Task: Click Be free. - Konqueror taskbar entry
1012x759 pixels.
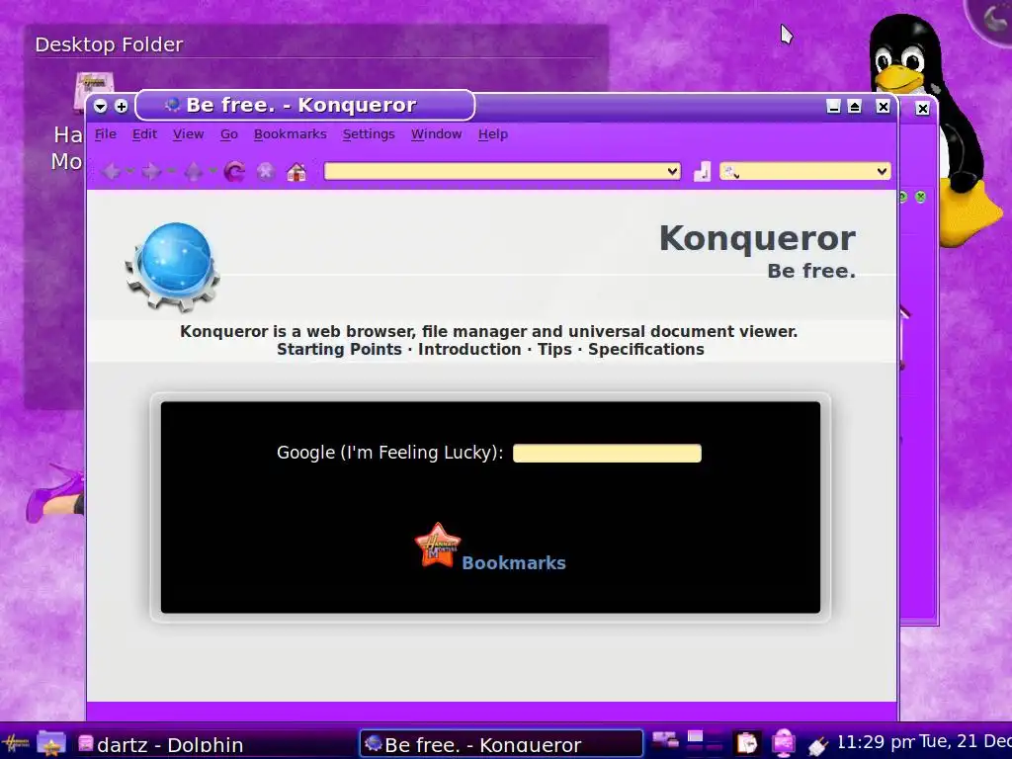Action: (x=501, y=744)
